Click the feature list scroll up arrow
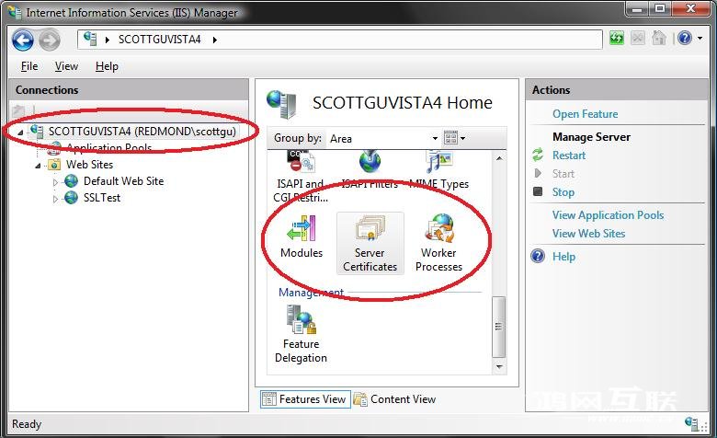717x438 pixels. click(499, 158)
